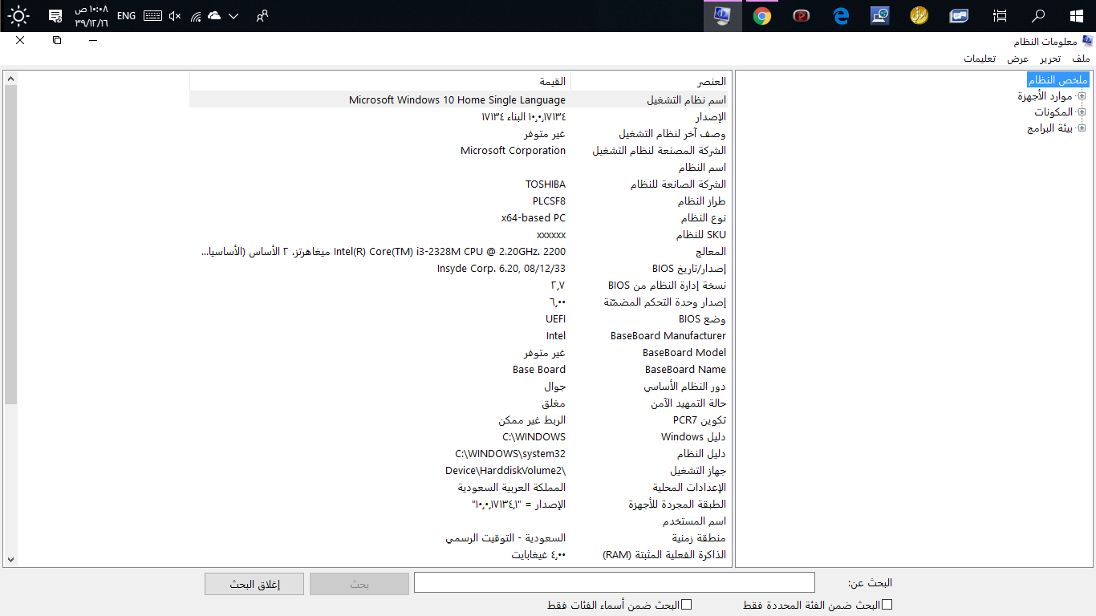Screen dimensions: 1096x616
Task: Open the touch keyboard tray icon
Action: [x=152, y=15]
